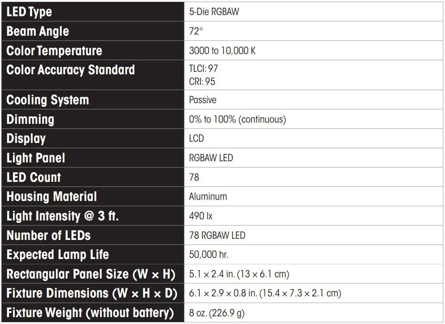The height and width of the screenshot is (324, 445).
Task: Click the 0% to 100% (continuous) value
Action: click(238, 119)
